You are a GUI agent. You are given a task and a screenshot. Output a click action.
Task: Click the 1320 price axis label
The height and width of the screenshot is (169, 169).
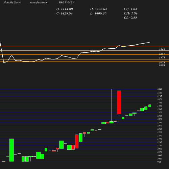160,119
